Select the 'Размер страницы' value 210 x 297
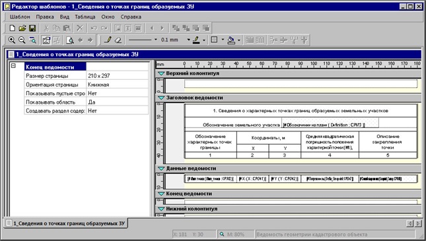 [x=117, y=76]
